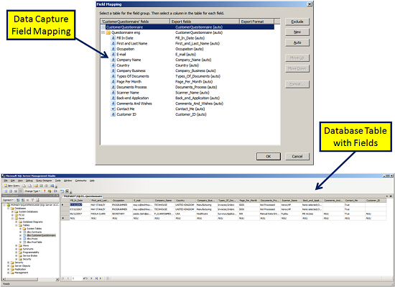
Task: Click the MS Access back-end cell
Action: tap(312, 214)
